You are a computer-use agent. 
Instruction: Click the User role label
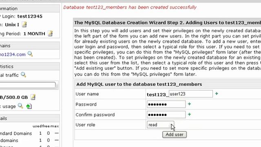(85, 125)
